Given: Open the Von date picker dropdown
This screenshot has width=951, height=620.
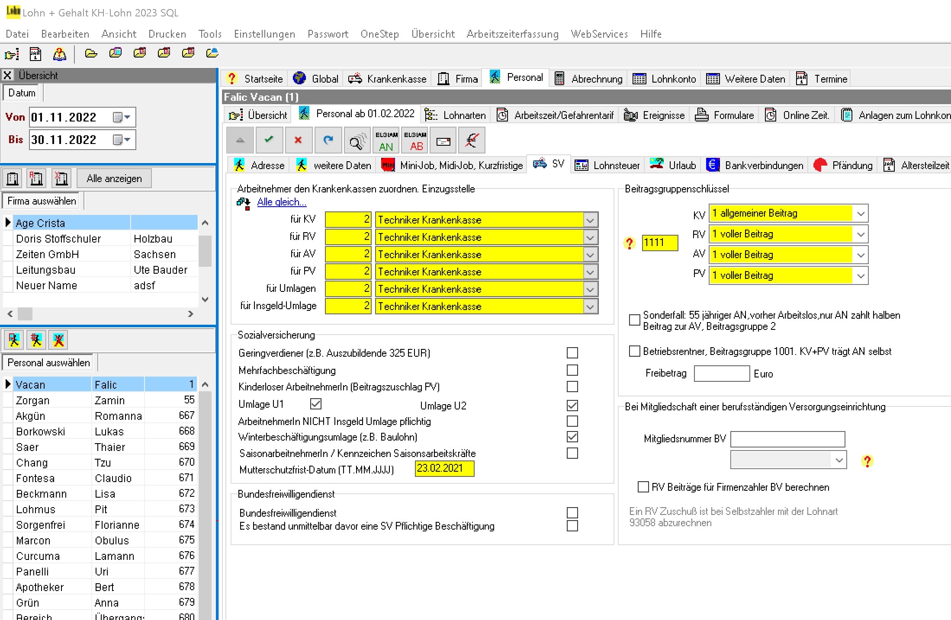Looking at the screenshot, I should click(x=122, y=117).
